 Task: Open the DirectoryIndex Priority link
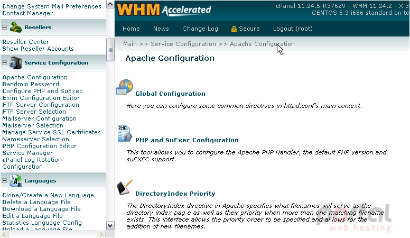175,194
